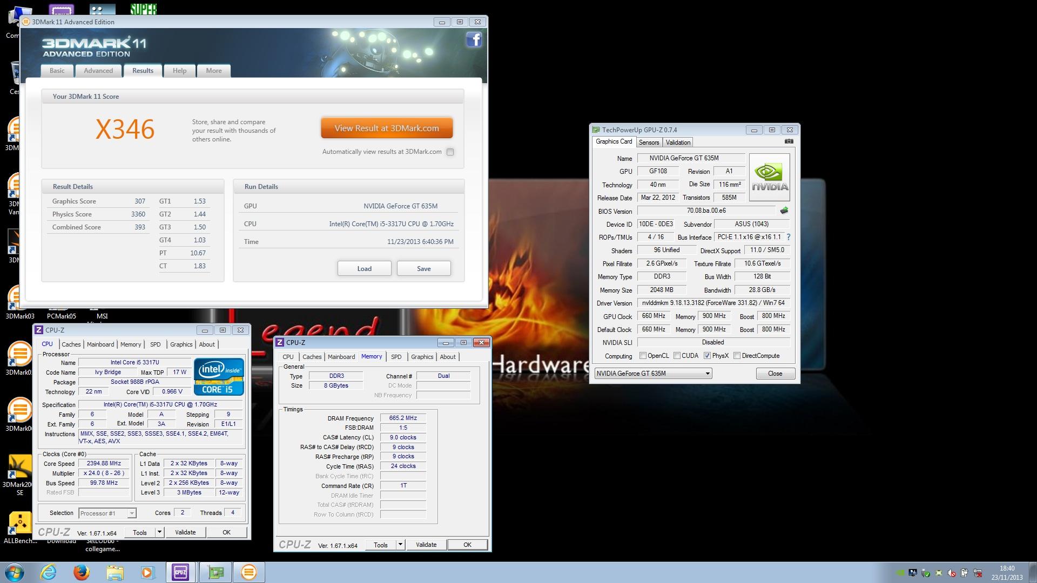Open Processor #1 selection dropdown
The height and width of the screenshot is (583, 1037).
[x=107, y=513]
